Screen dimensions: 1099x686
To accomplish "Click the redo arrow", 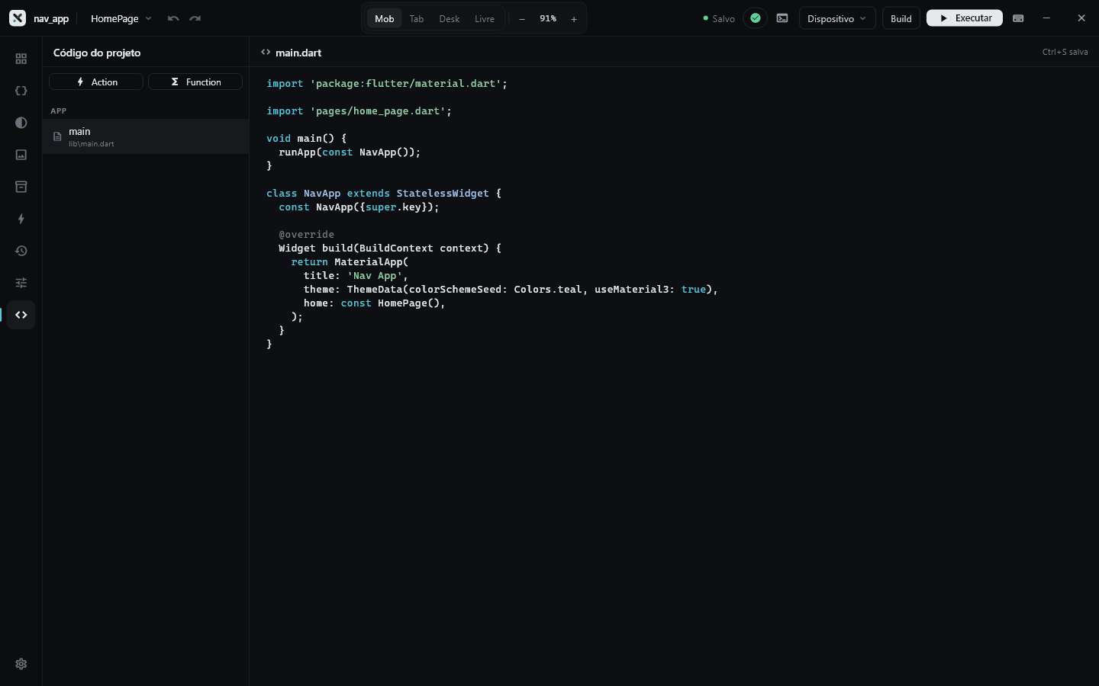I will click(x=195, y=18).
